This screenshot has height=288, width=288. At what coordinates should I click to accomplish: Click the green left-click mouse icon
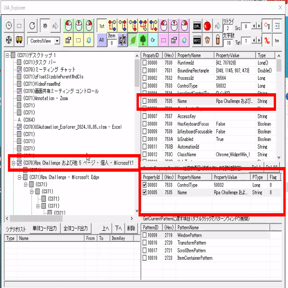click(x=68, y=25)
